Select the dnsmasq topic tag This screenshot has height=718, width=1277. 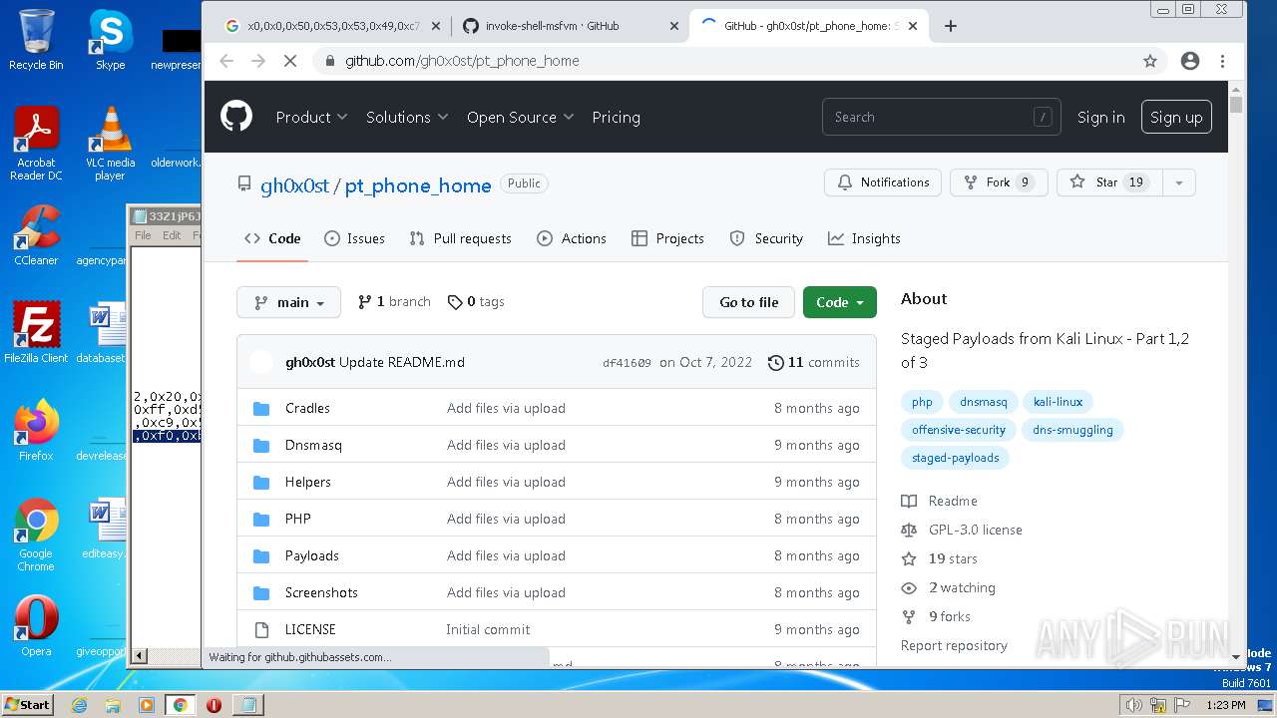tap(983, 402)
